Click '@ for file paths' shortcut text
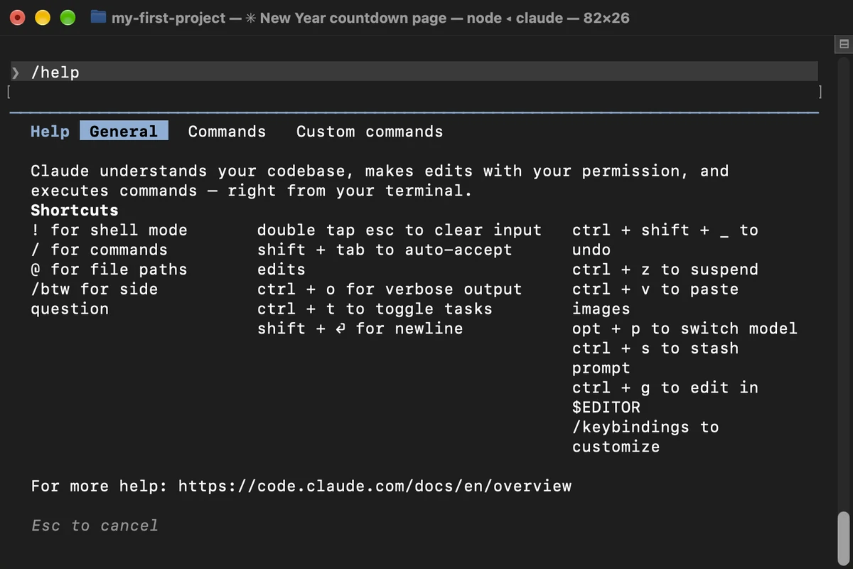This screenshot has height=569, width=853. click(109, 270)
